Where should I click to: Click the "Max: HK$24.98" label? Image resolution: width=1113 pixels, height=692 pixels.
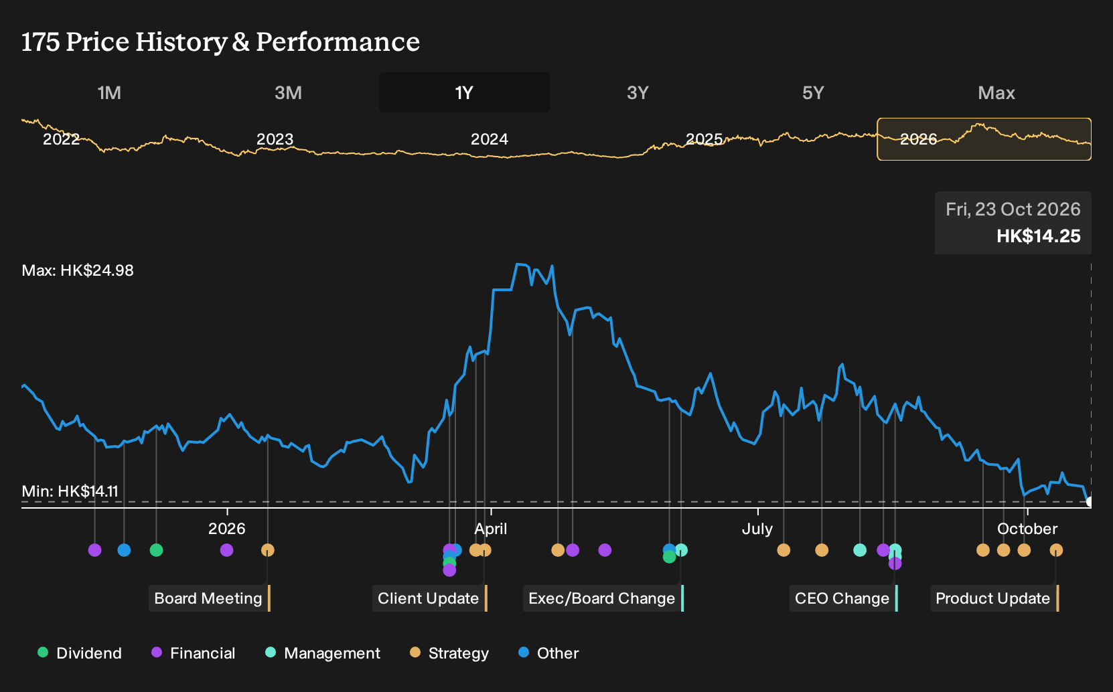(x=78, y=270)
